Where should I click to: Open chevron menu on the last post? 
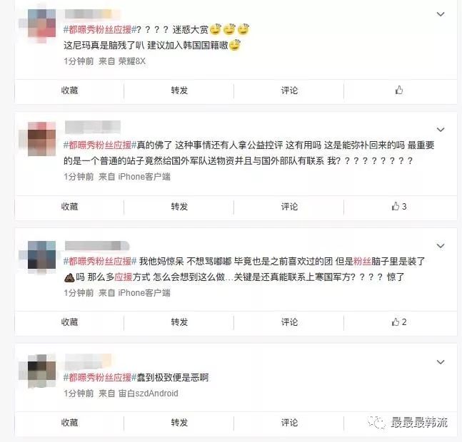pos(441,361)
